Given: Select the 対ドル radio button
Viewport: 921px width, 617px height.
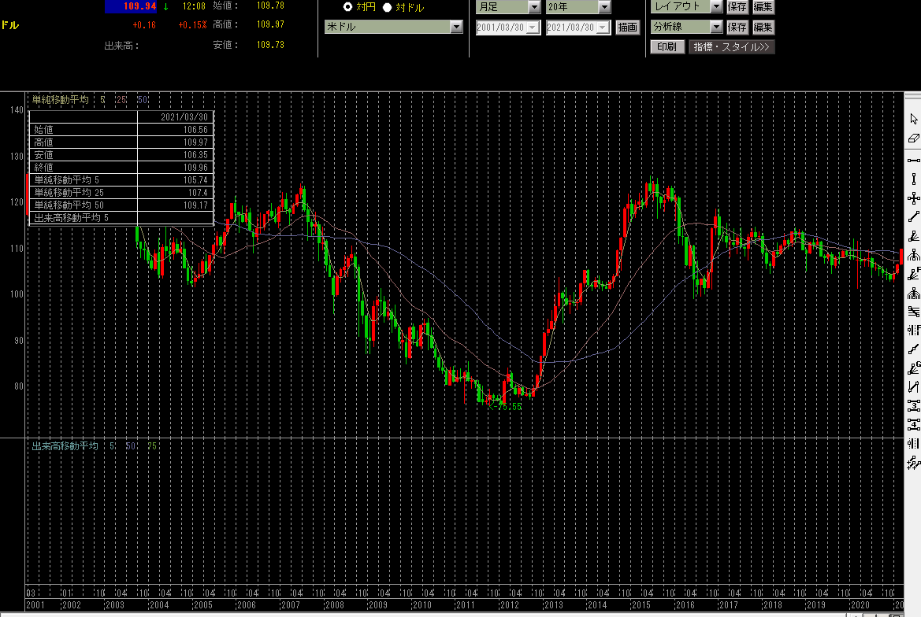Looking at the screenshot, I should [387, 7].
